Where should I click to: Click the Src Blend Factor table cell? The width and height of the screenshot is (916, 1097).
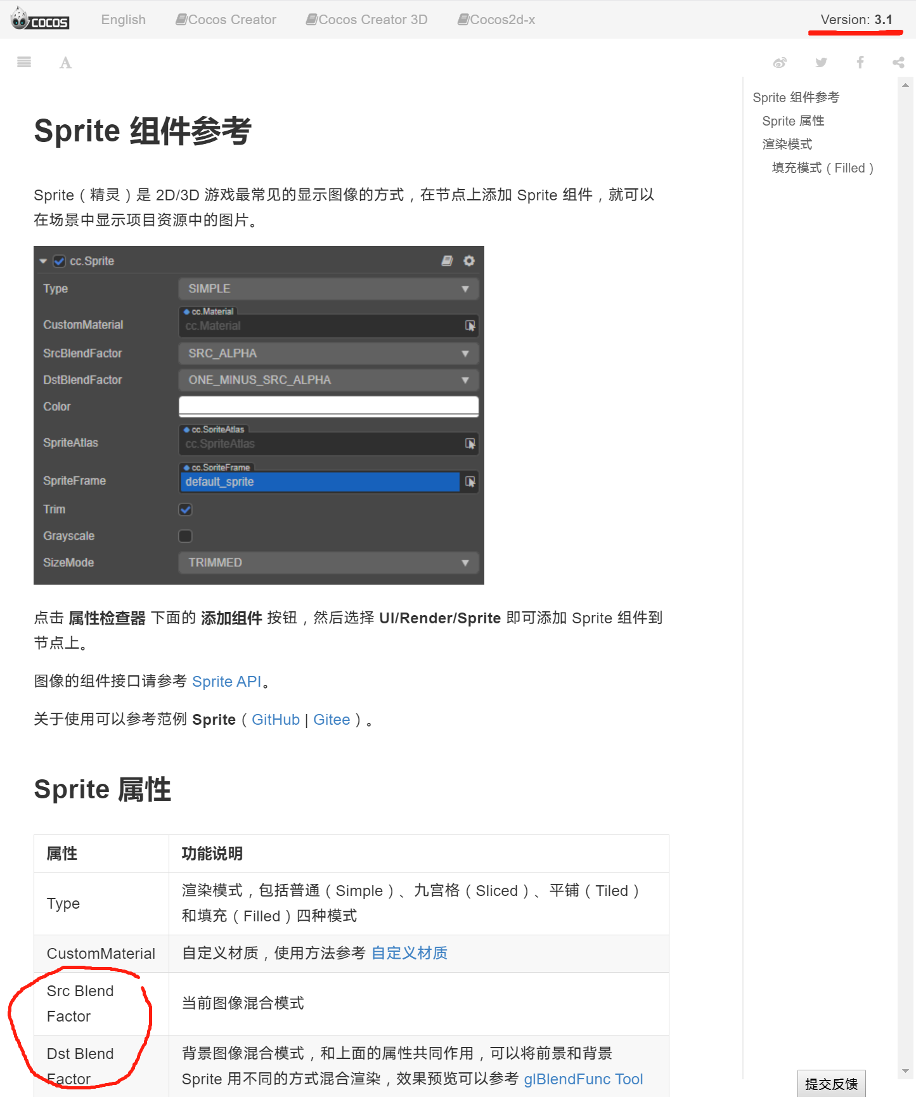point(101,1004)
